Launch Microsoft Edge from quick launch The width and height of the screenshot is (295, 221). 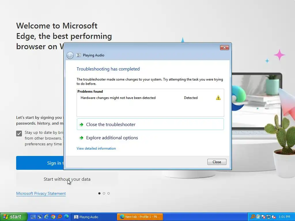coord(66,217)
